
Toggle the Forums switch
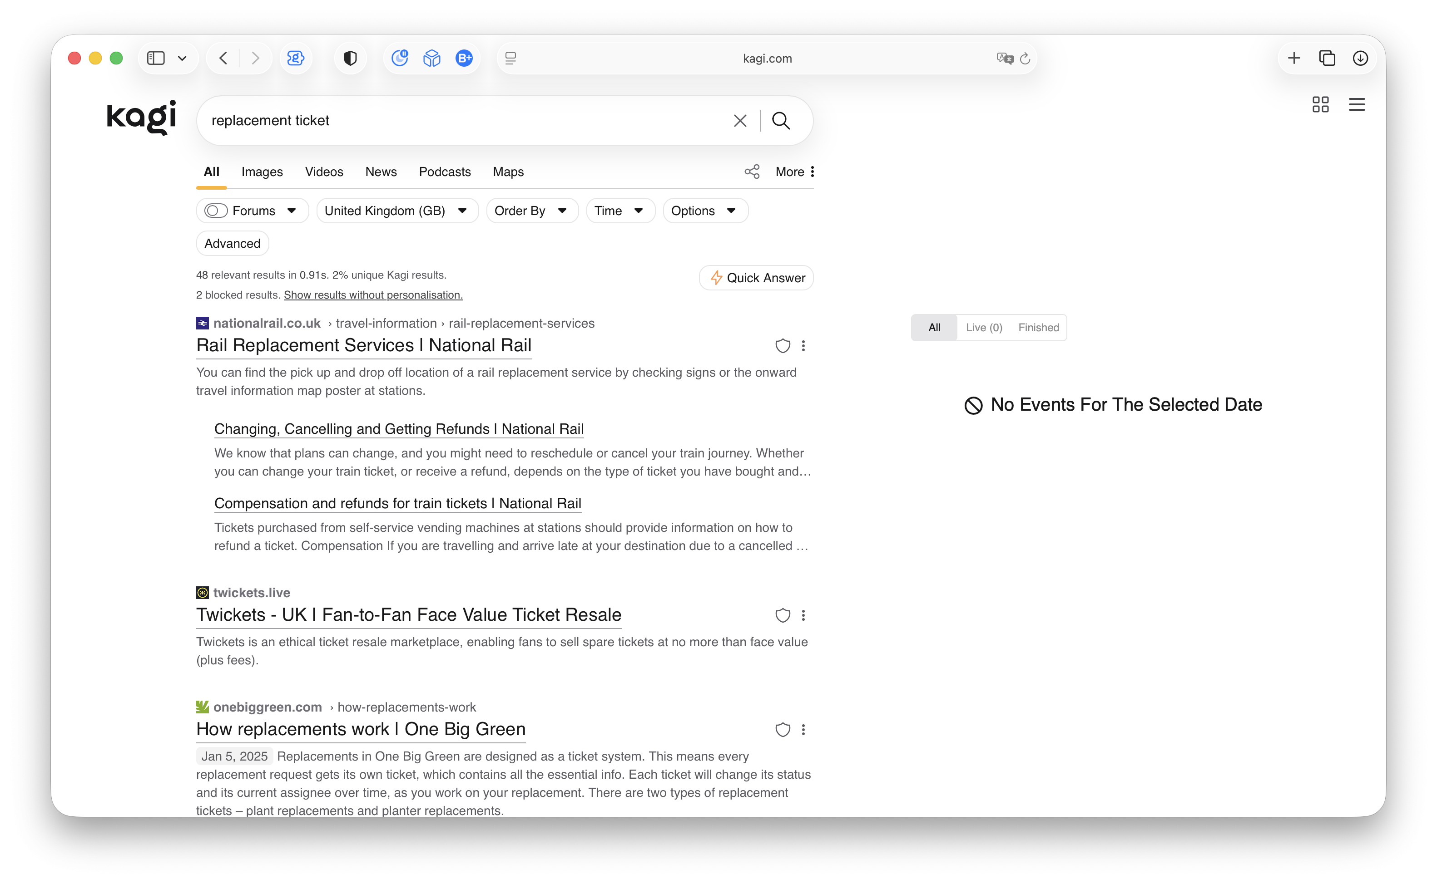pos(215,211)
